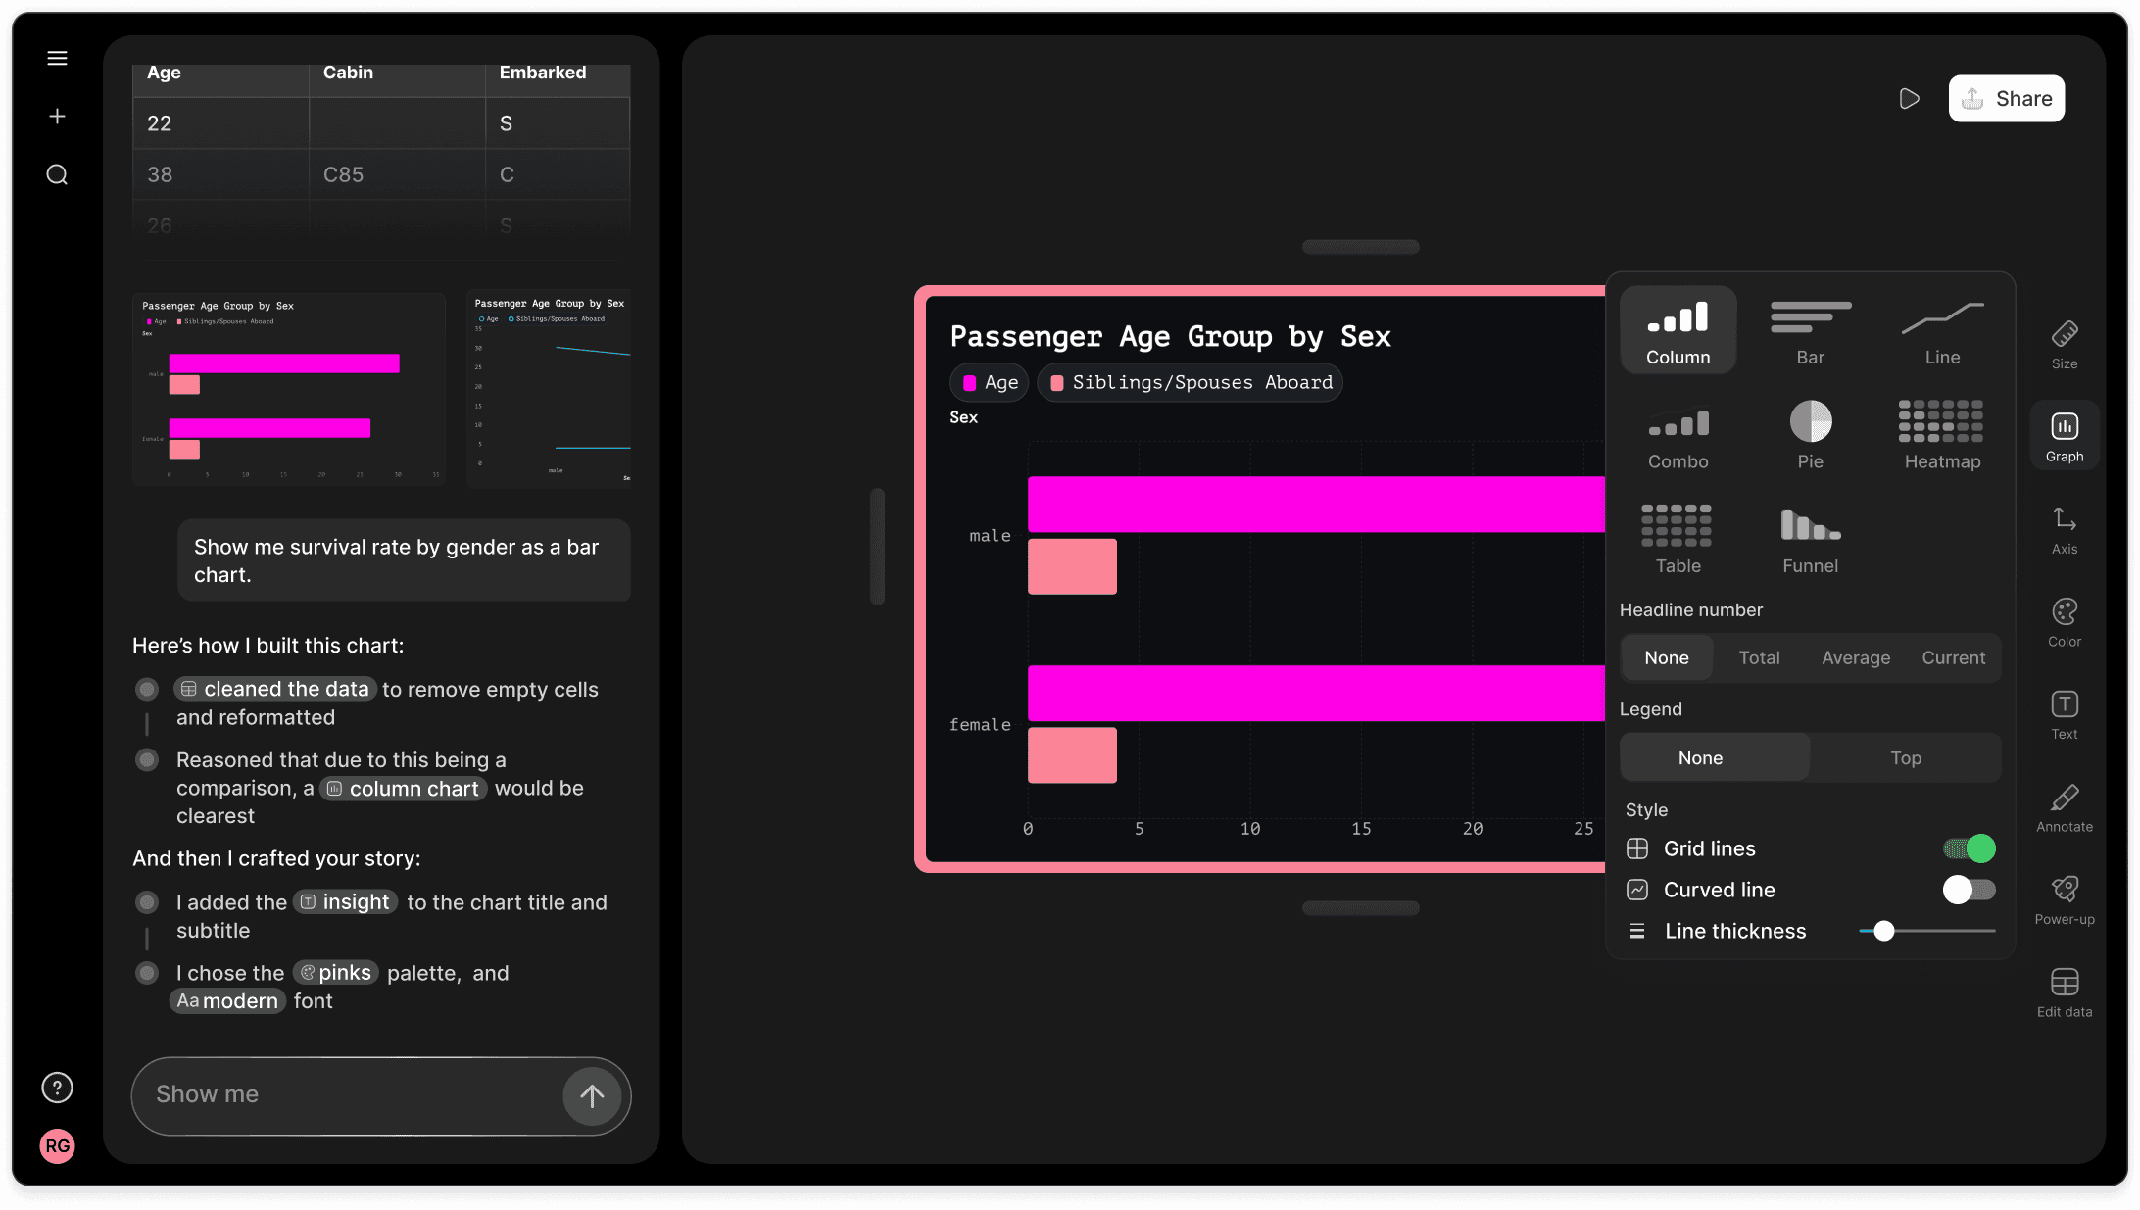Click the Edit data icon
Screen dimensions: 2140x1210
(2065, 992)
